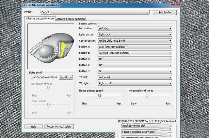The height and width of the screenshot is (138, 209).
Task: Open the Button 6 dropdown
Action: (135, 59)
